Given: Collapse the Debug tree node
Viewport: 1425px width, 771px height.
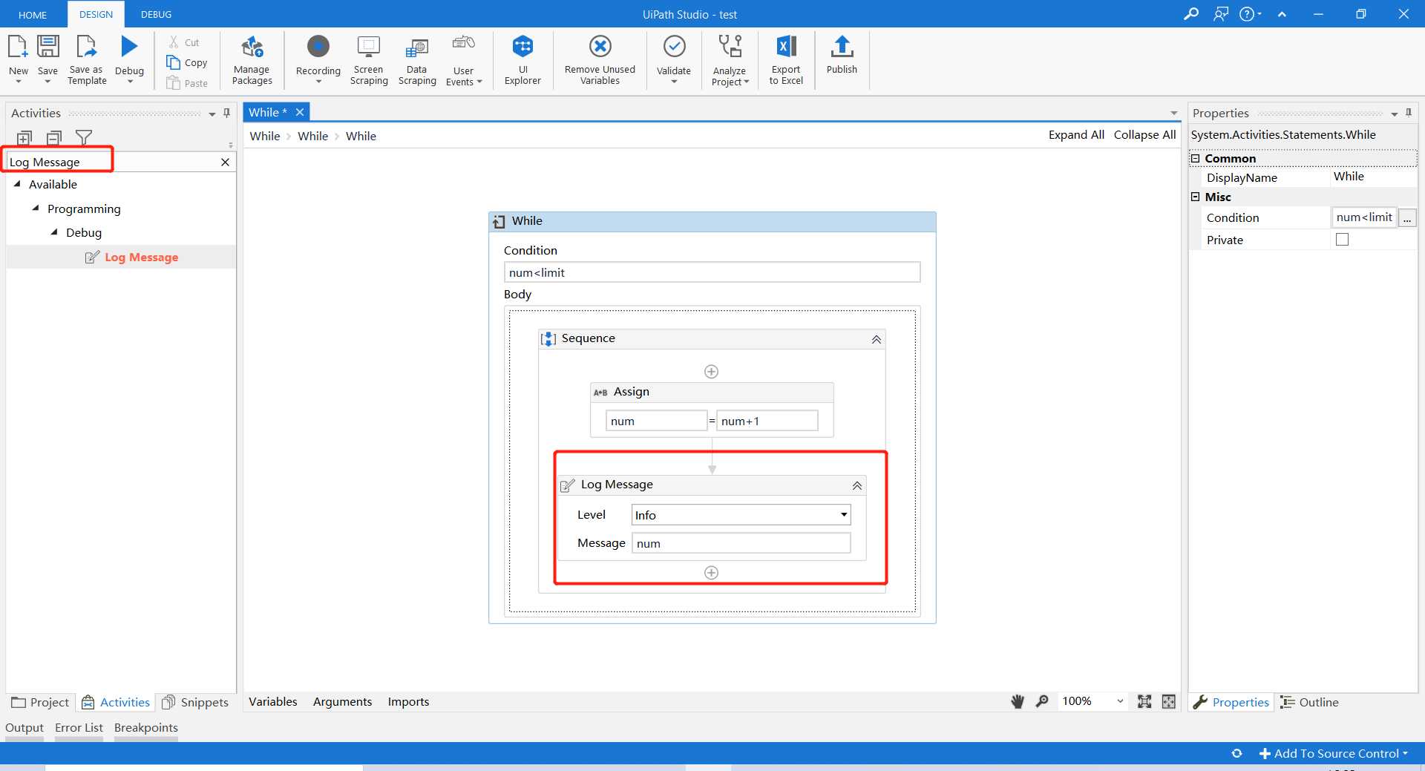Looking at the screenshot, I should tap(54, 232).
